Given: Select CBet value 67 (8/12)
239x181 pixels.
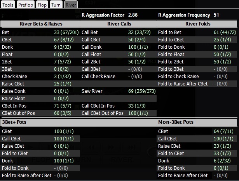Looking at the screenshot, I should [x=64, y=40].
